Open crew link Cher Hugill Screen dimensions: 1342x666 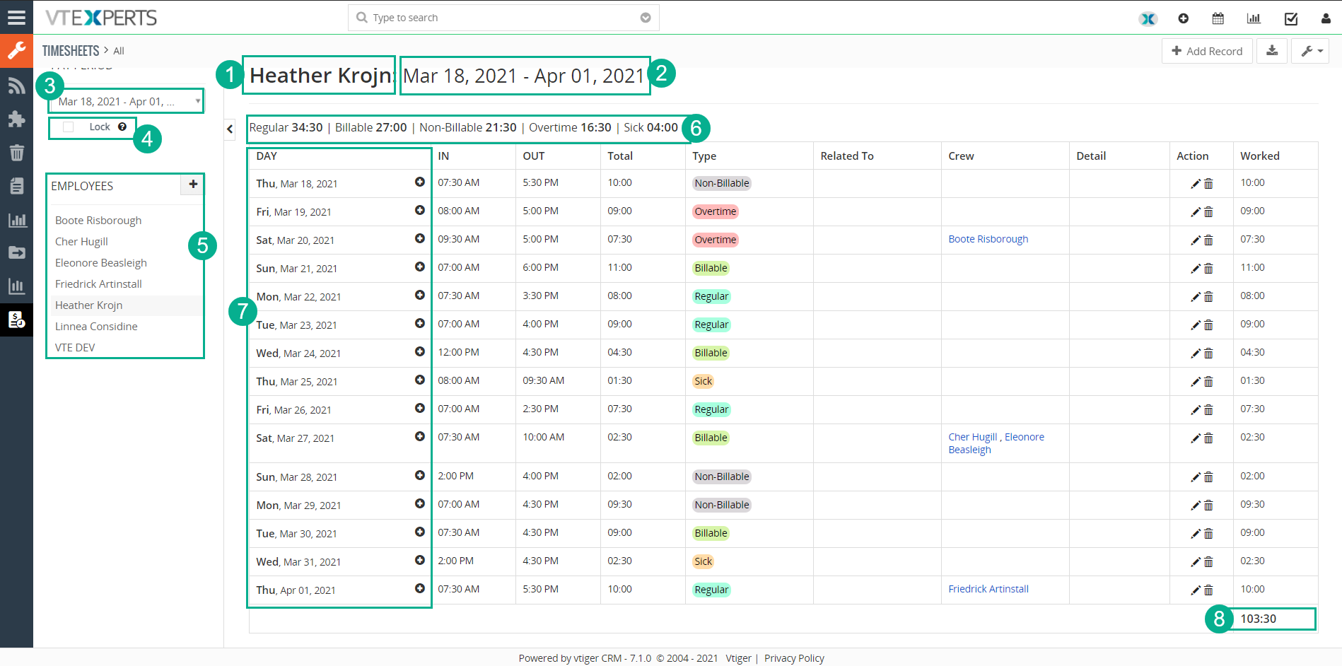972,437
